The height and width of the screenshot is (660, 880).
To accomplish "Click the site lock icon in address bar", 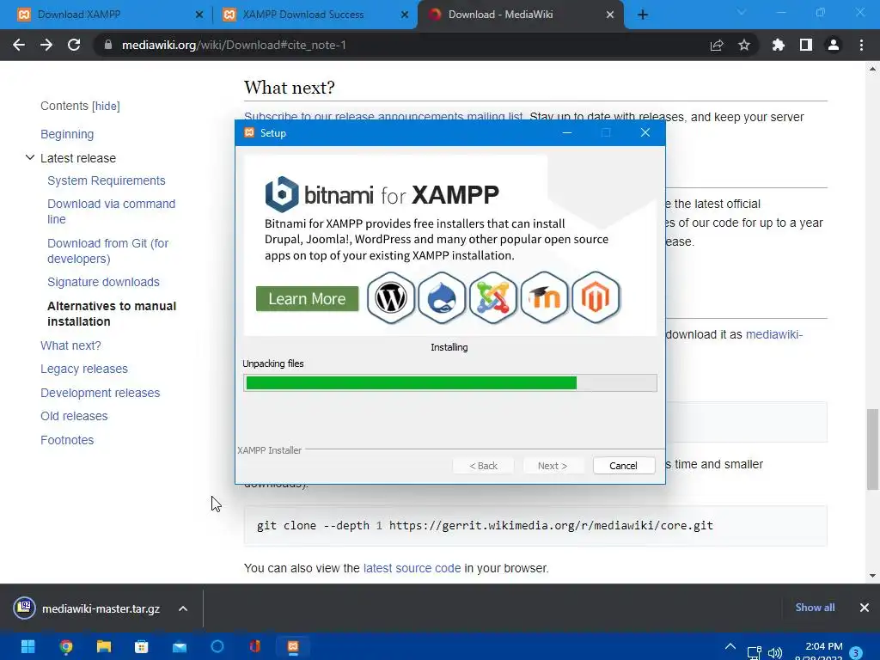I will pos(107,45).
